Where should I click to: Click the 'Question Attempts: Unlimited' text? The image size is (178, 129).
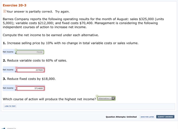pos(121,117)
